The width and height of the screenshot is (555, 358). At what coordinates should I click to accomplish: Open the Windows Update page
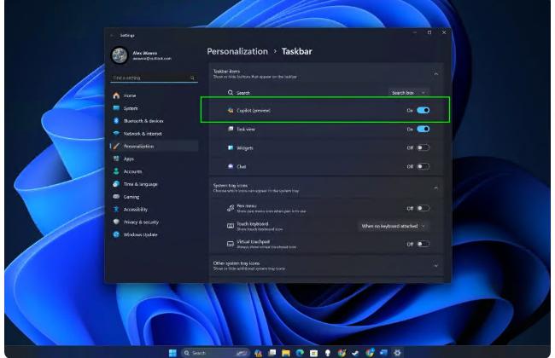[x=142, y=234]
